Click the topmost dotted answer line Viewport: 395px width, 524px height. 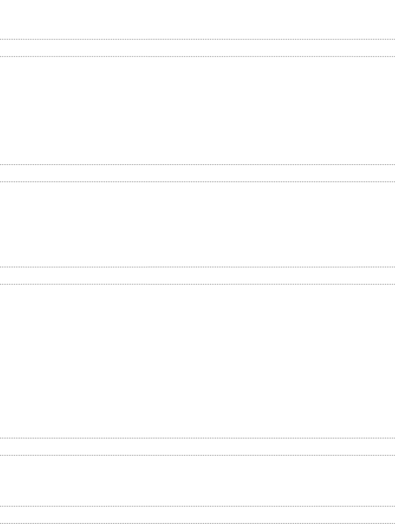pos(198,39)
